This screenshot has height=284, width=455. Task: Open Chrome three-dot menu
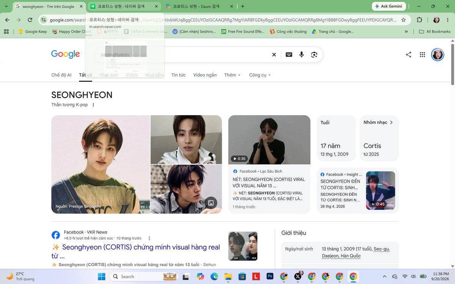tap(448, 20)
